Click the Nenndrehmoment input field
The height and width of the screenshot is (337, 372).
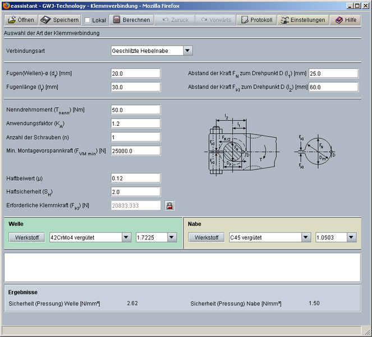136,110
